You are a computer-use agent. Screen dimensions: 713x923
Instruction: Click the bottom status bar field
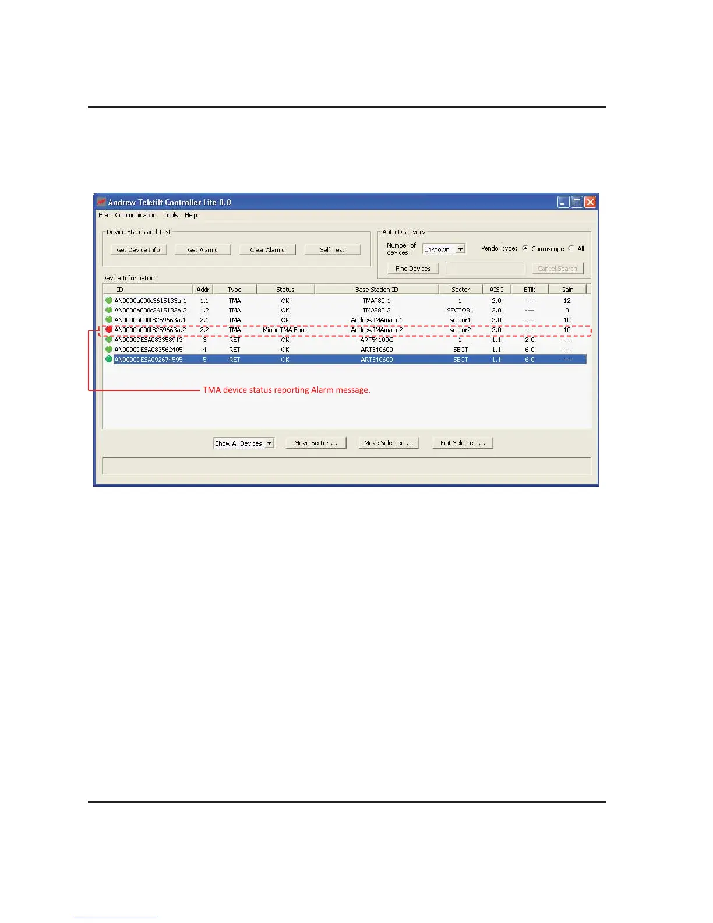[347, 466]
